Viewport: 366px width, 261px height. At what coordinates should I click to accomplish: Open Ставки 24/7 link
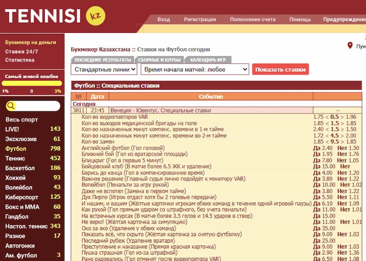click(22, 51)
